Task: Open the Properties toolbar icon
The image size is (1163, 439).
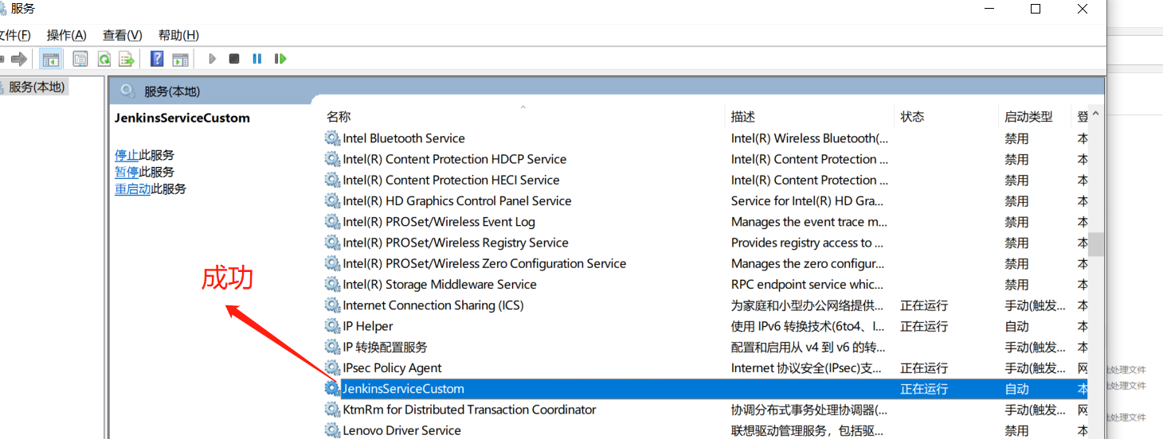Action: pos(80,59)
